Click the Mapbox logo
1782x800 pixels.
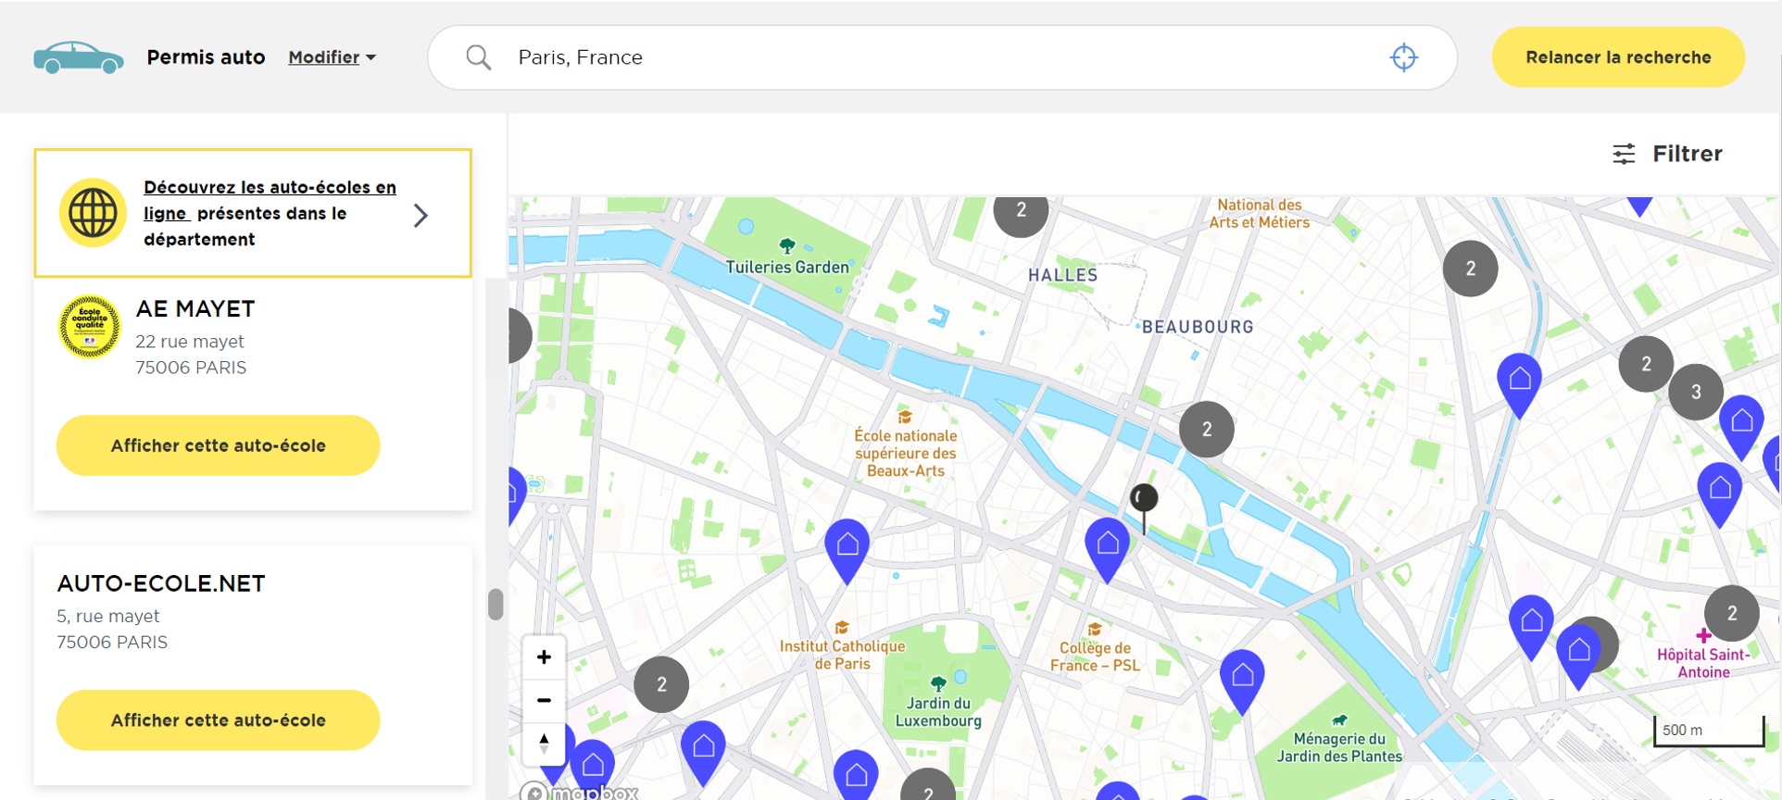580,792
